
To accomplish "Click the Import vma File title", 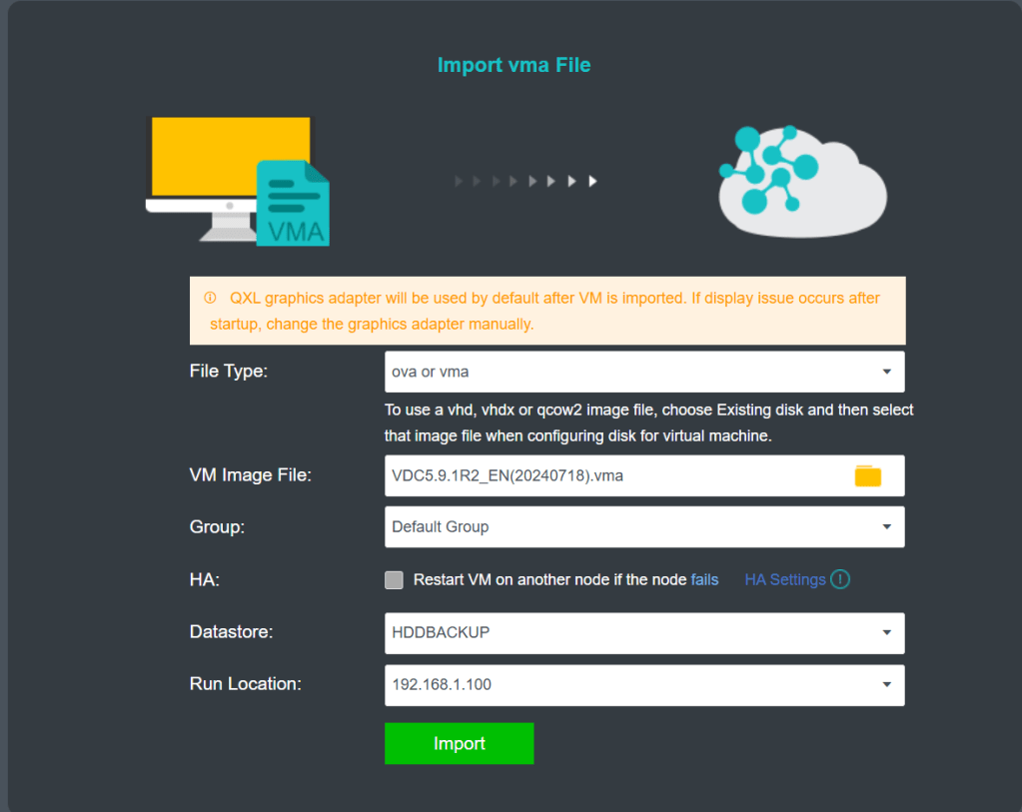I will pyautogui.click(x=514, y=66).
